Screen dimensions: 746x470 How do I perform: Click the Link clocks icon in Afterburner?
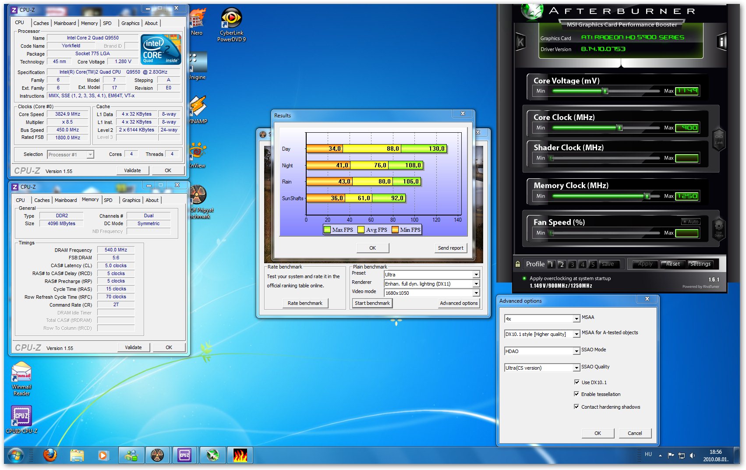719,139
